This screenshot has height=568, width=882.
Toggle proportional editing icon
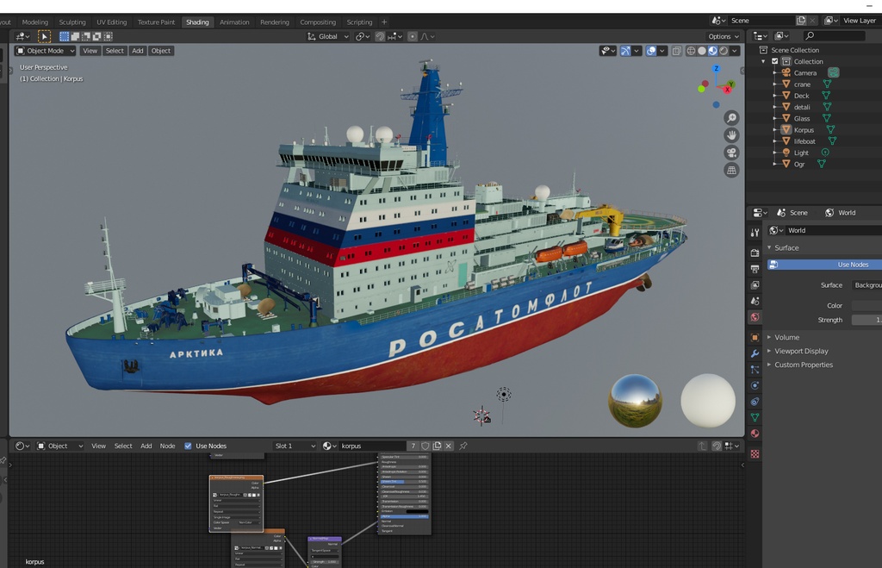(413, 36)
